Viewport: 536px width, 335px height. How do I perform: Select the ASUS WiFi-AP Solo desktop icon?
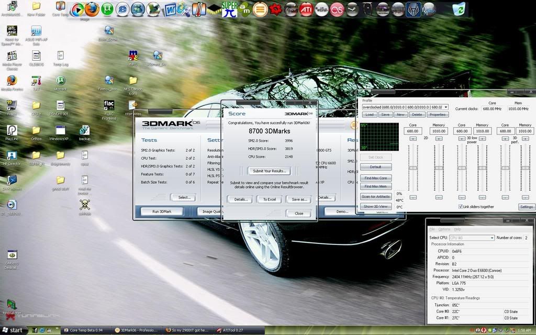click(36, 36)
